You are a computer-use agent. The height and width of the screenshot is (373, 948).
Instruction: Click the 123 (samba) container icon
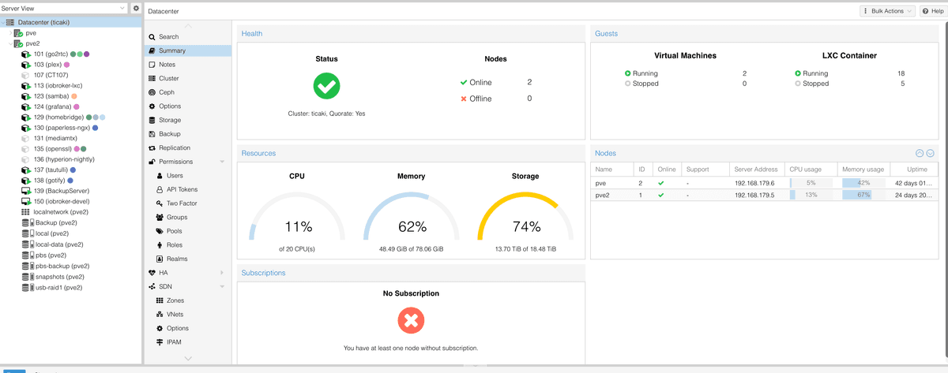[25, 96]
